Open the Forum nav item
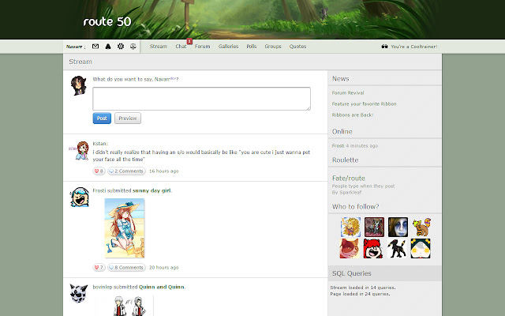The height and width of the screenshot is (316, 505). 202,47
